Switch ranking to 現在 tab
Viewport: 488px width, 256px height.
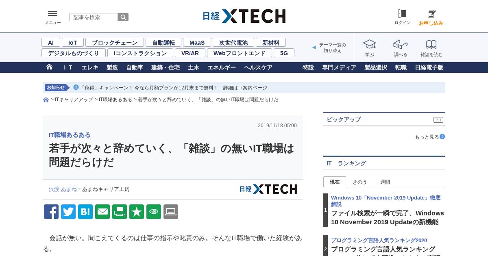pyautogui.click(x=335, y=182)
